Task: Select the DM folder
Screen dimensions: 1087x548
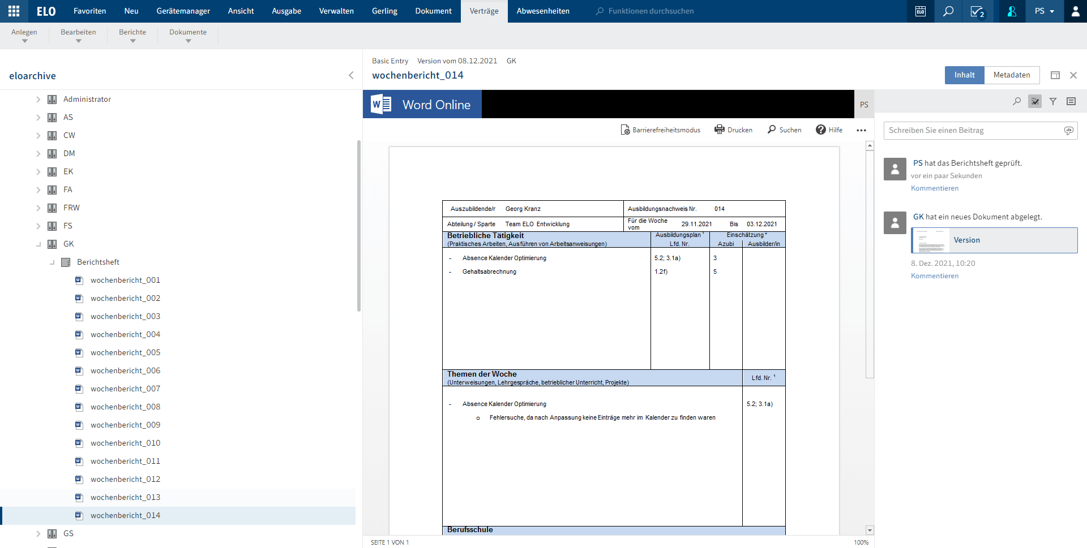Action: pyautogui.click(x=69, y=154)
